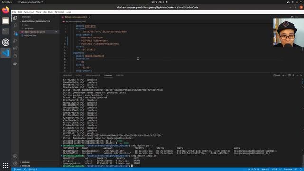Open Visual Studio Code app menu dropdown
Screen dimensions: 304x171
point(30,2)
